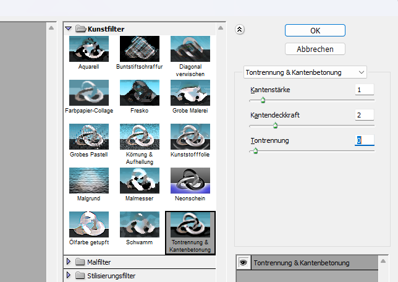Image resolution: width=398 pixels, height=282 pixels.
Task: Click the Kunstfilter folder icon
Action: click(81, 28)
